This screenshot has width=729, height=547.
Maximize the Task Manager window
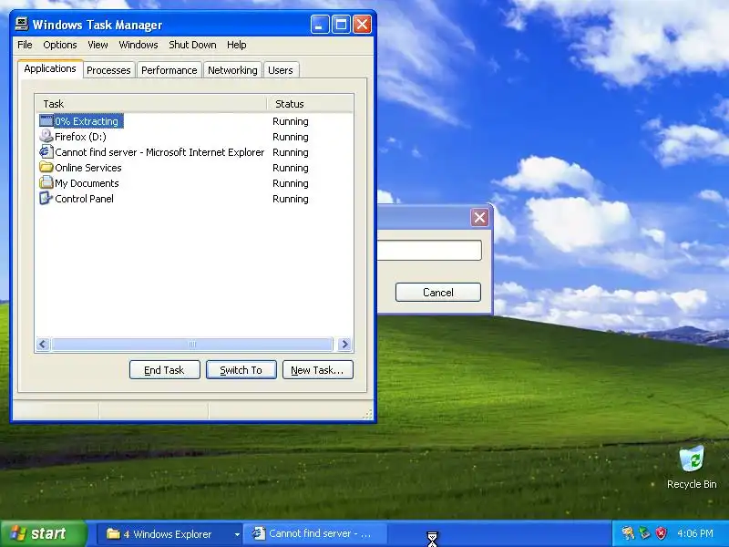pyautogui.click(x=341, y=25)
